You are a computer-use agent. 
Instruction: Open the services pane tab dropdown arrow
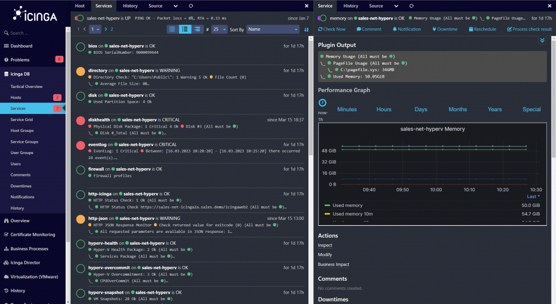click(175, 5)
